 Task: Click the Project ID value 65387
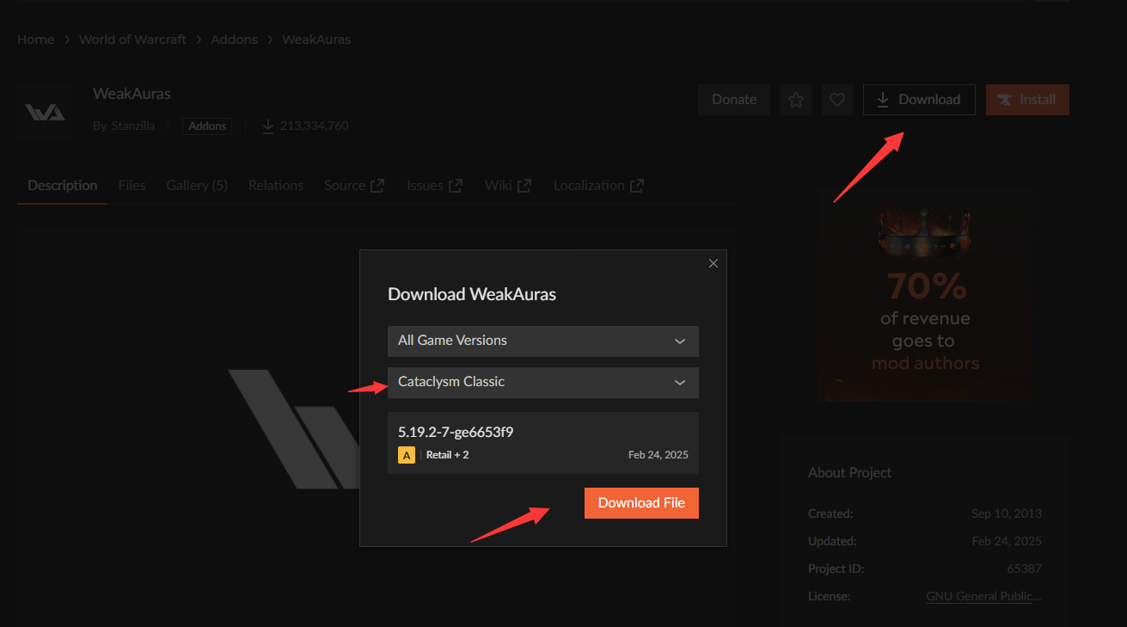point(1024,569)
